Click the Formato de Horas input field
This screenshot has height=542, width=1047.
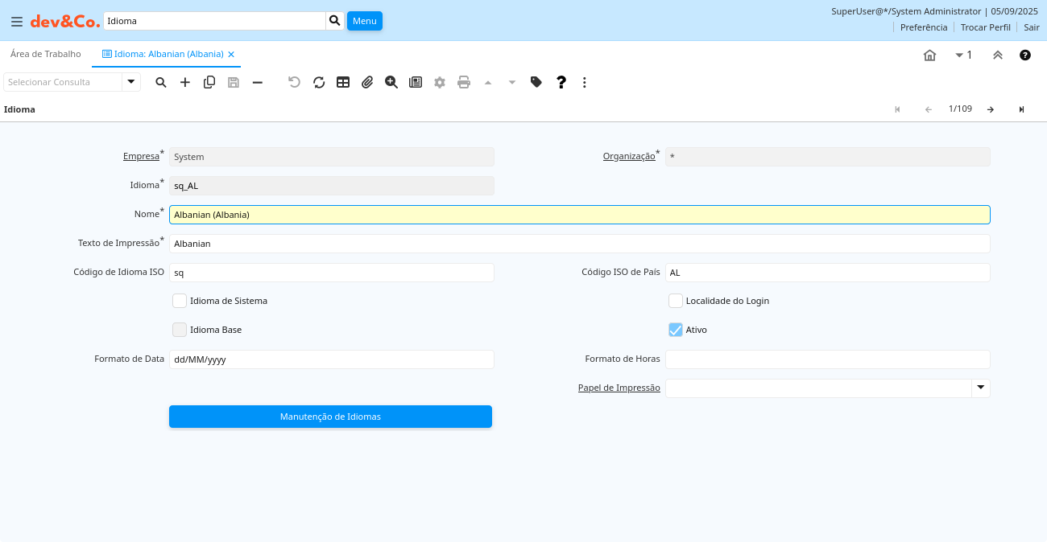coord(827,359)
